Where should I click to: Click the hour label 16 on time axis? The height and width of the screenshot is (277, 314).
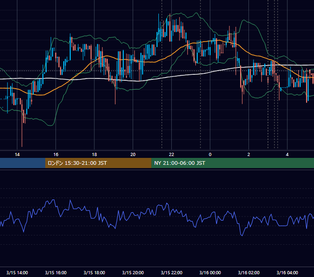[56, 155]
